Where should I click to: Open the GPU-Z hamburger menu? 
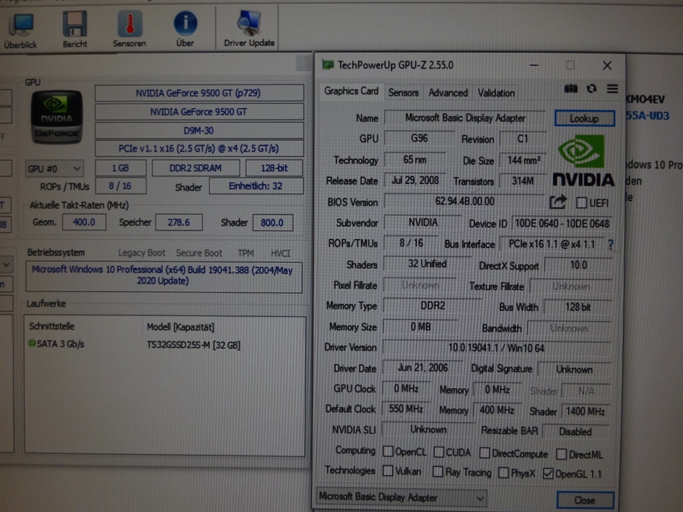[x=612, y=88]
